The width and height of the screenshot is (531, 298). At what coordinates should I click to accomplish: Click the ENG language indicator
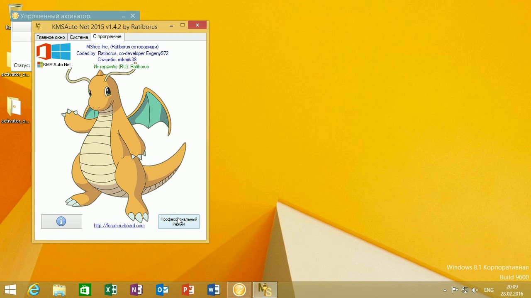coord(489,290)
